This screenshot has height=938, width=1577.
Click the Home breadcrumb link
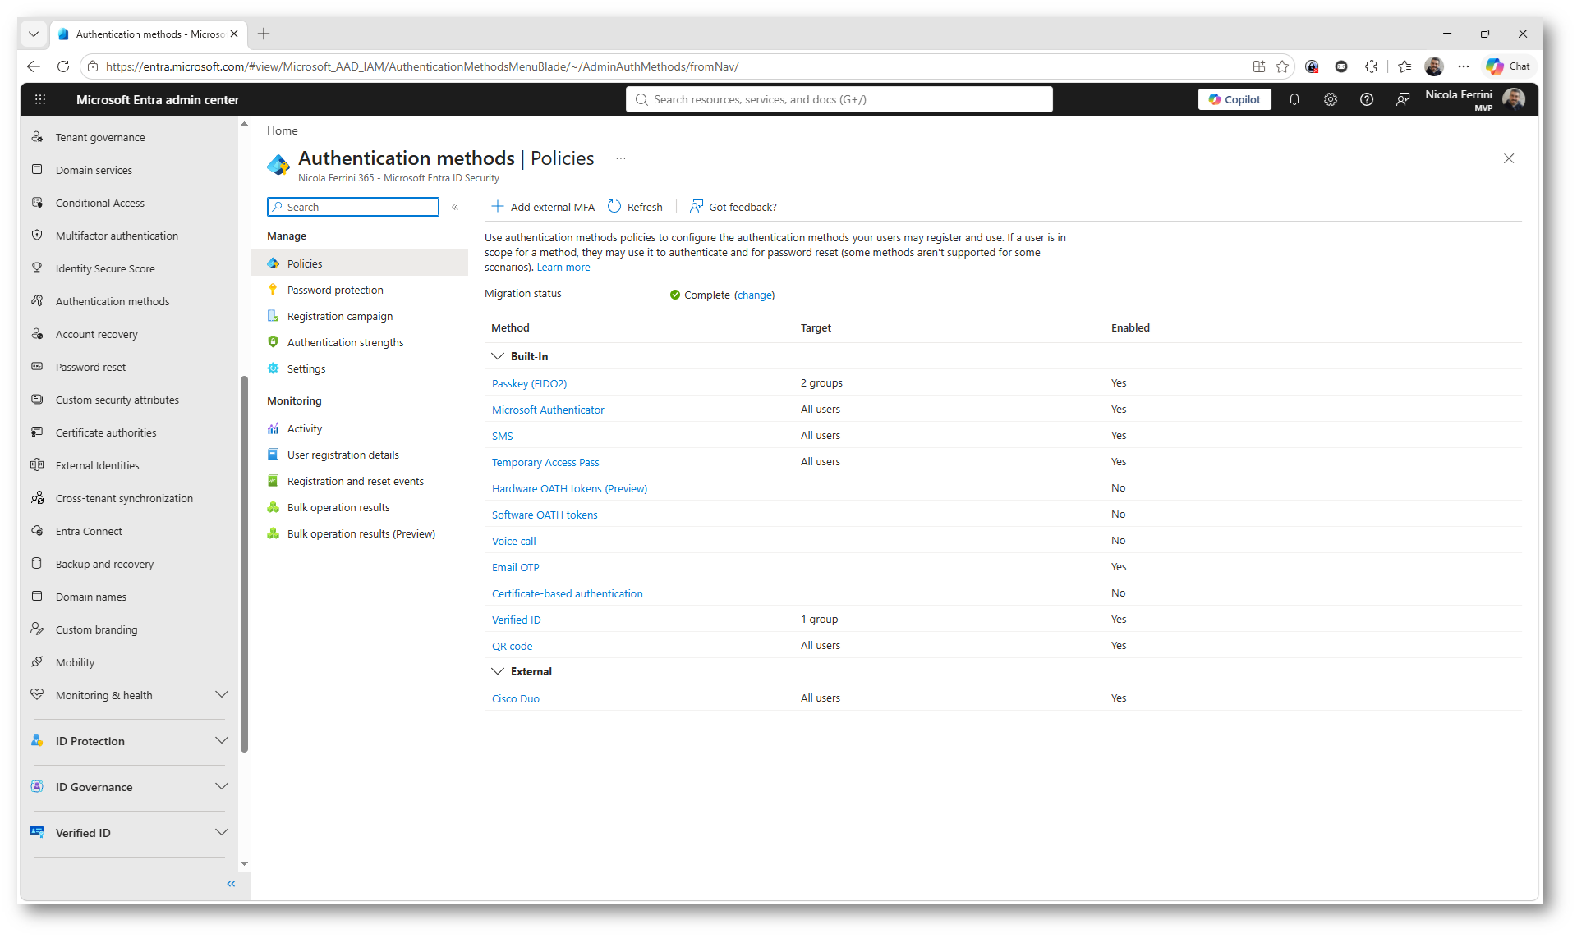click(x=283, y=130)
